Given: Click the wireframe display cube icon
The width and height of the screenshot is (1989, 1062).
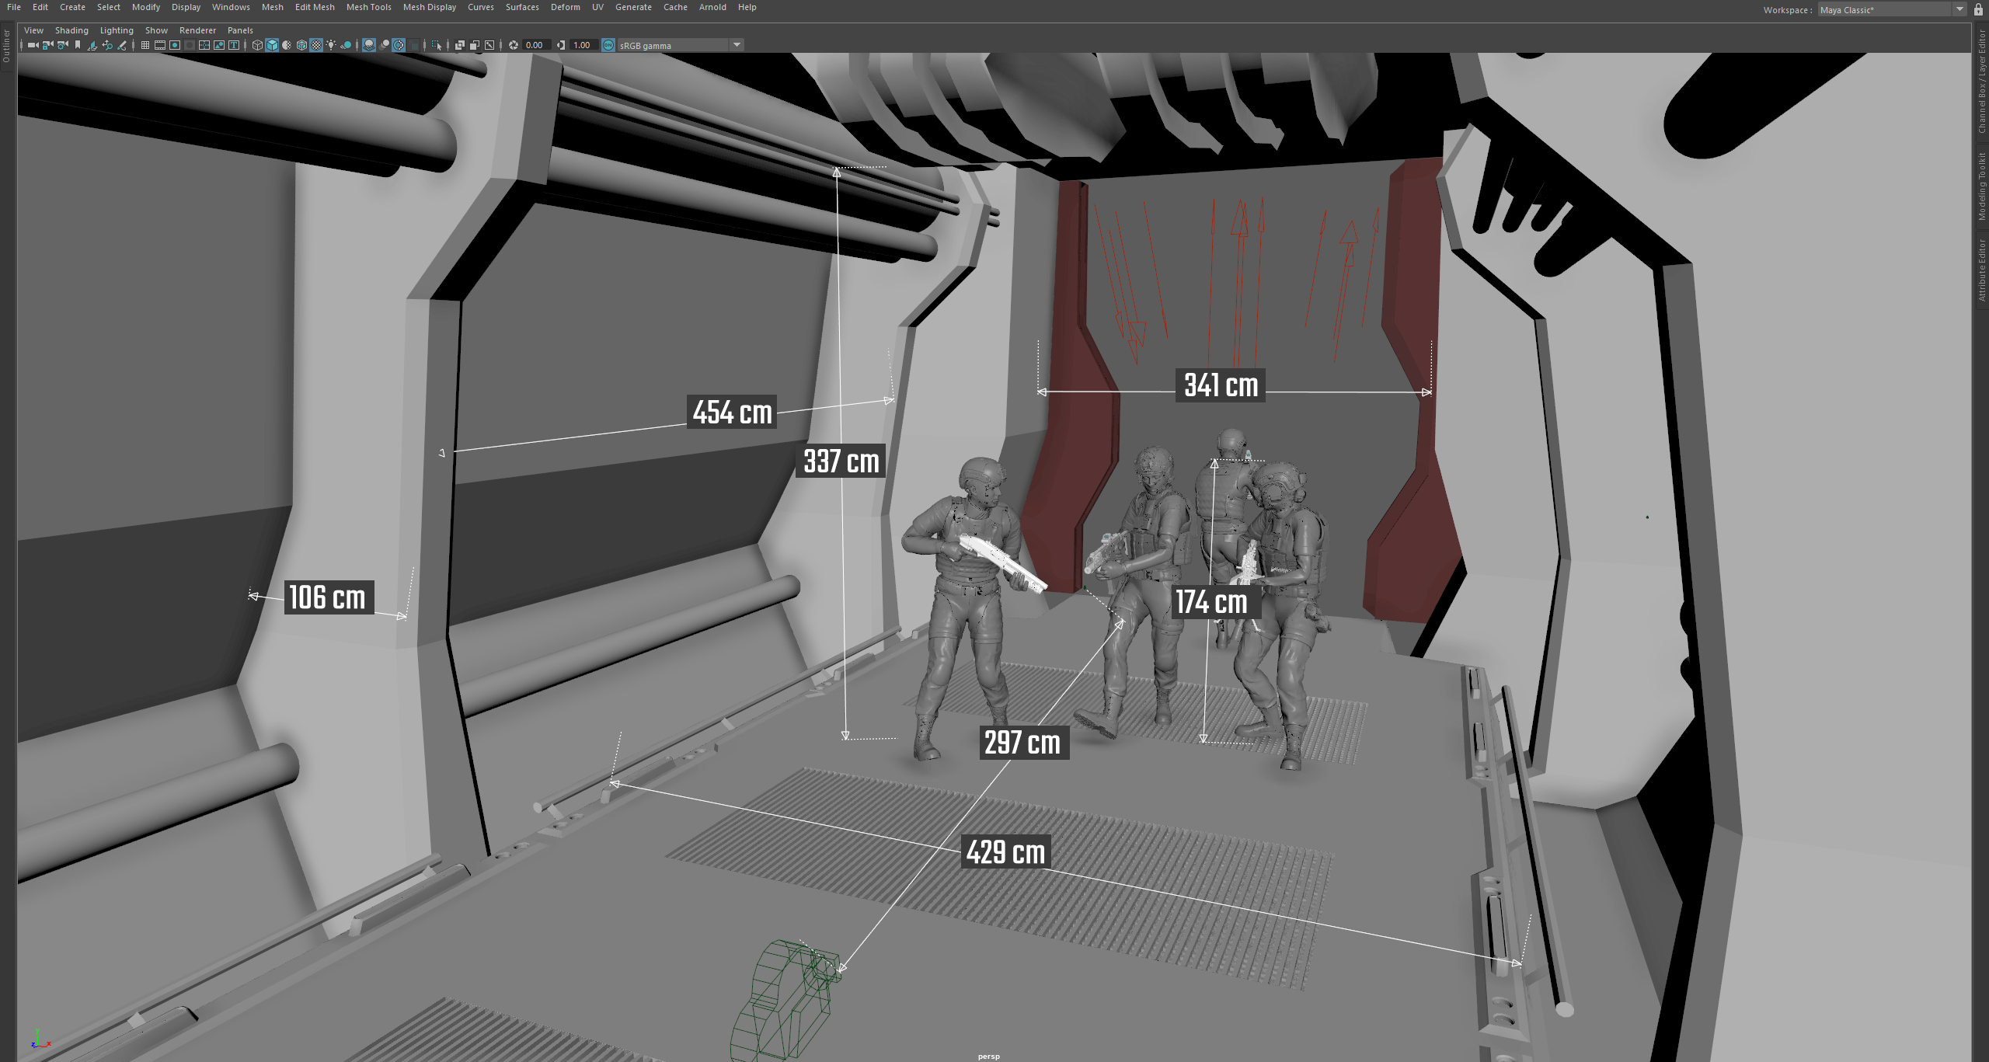Looking at the screenshot, I should click(x=257, y=45).
